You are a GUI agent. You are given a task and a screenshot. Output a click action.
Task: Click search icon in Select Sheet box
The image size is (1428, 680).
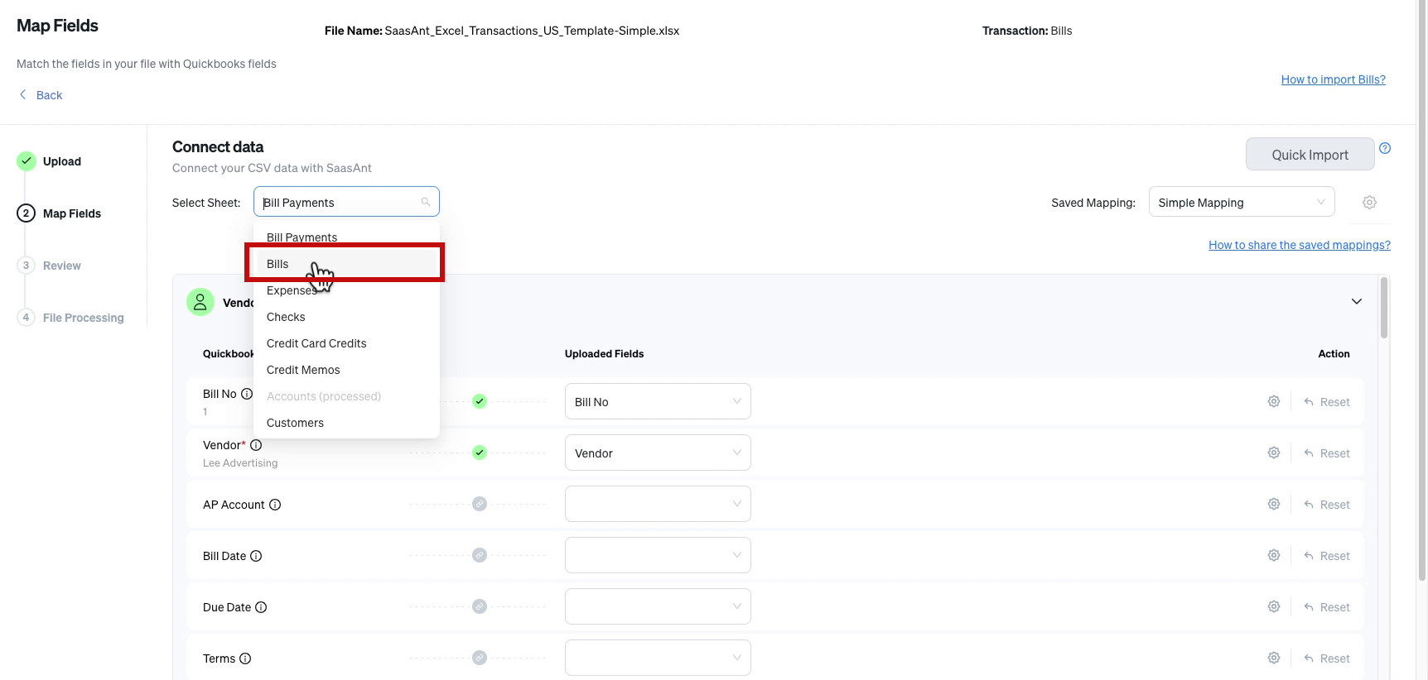pyautogui.click(x=426, y=202)
